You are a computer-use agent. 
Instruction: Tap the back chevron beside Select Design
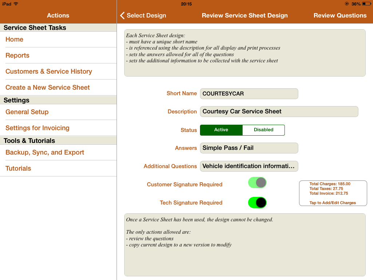pyautogui.click(x=123, y=15)
